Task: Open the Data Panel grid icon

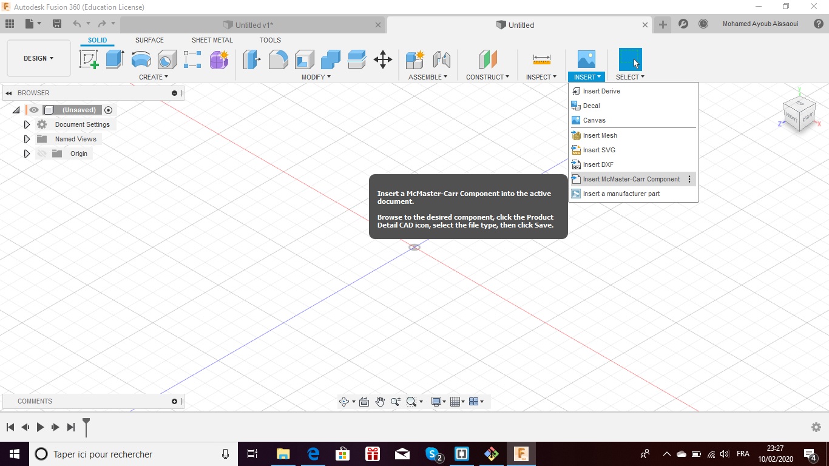Action: 9,24
